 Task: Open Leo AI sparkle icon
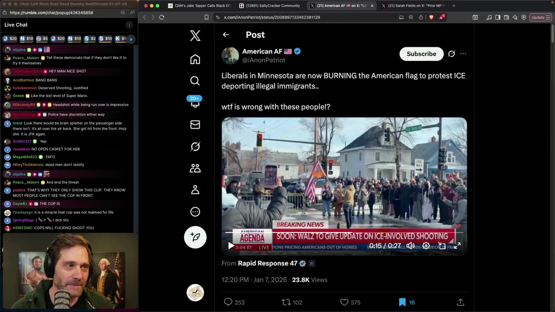tap(515, 17)
